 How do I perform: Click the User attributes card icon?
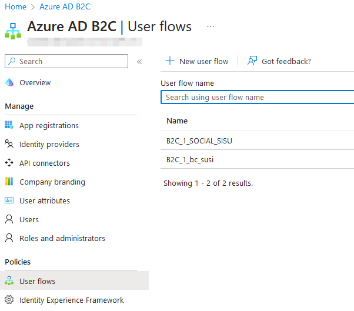tap(9, 200)
